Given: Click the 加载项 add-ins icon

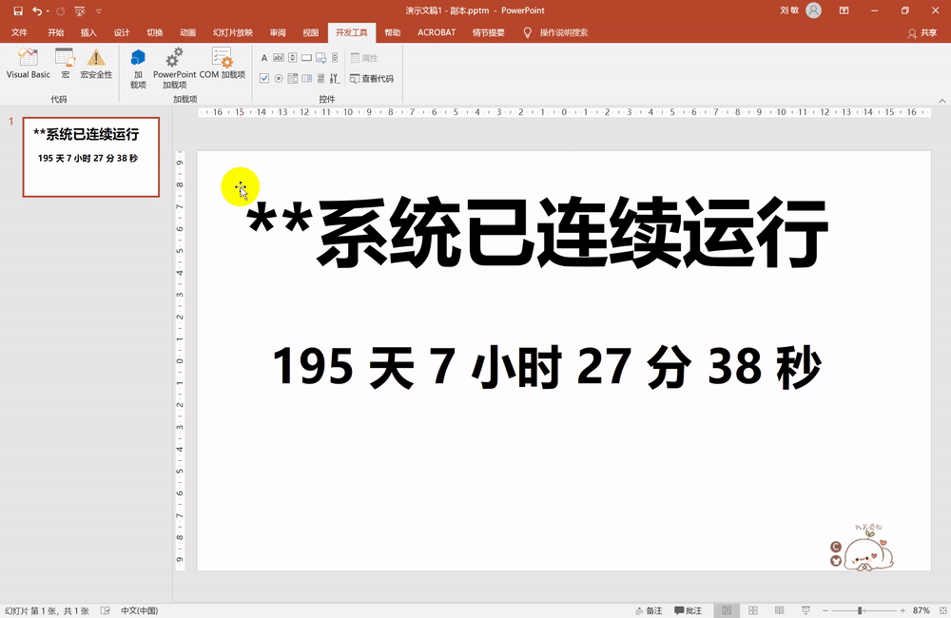Looking at the screenshot, I should [138, 68].
